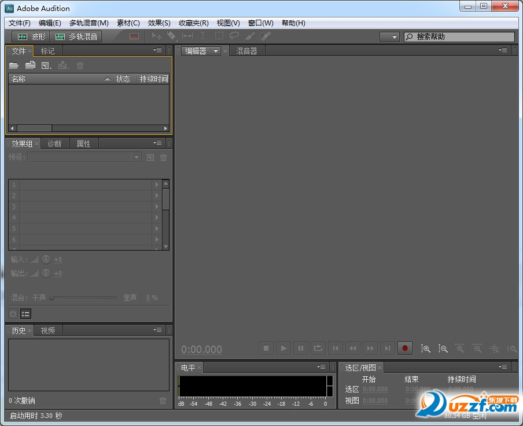Image resolution: width=523 pixels, height=426 pixels.
Task: Click the open file folder icon
Action: [x=14, y=65]
